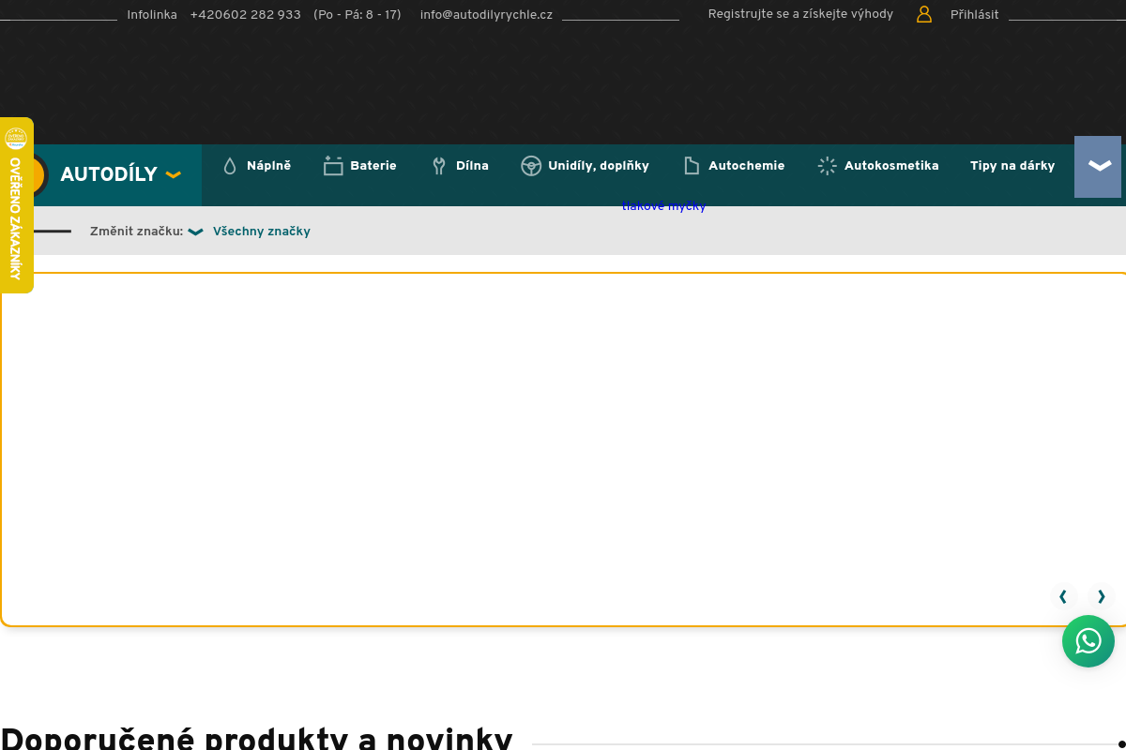Screen dimensions: 1126x750
Task: Open the Autokosmetika menu item
Action: point(877,166)
